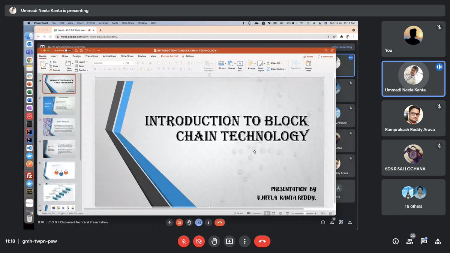The width and height of the screenshot is (450, 253).
Task: Open the PowerPoint Comments button in ribbon
Action: 325,57
